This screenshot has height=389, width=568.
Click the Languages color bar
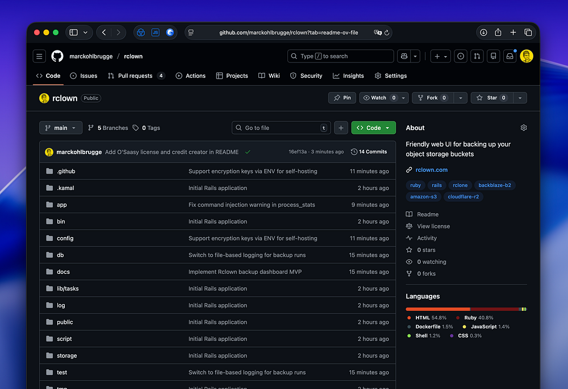(x=466, y=309)
